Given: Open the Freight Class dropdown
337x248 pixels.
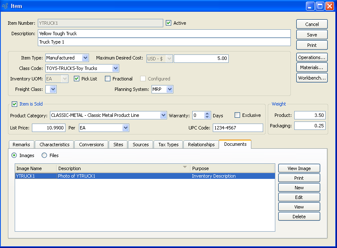Looking at the screenshot, I should (53, 89).
